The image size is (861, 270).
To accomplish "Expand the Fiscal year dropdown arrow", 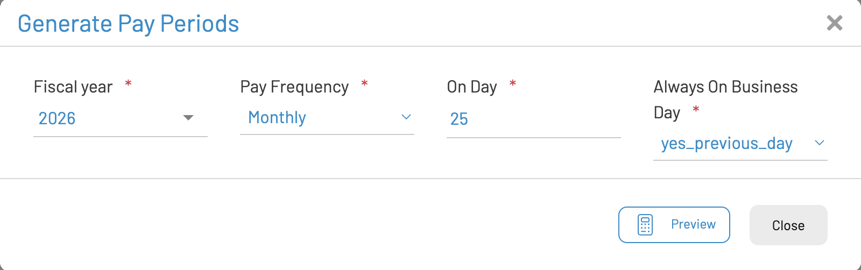I will coord(188,118).
